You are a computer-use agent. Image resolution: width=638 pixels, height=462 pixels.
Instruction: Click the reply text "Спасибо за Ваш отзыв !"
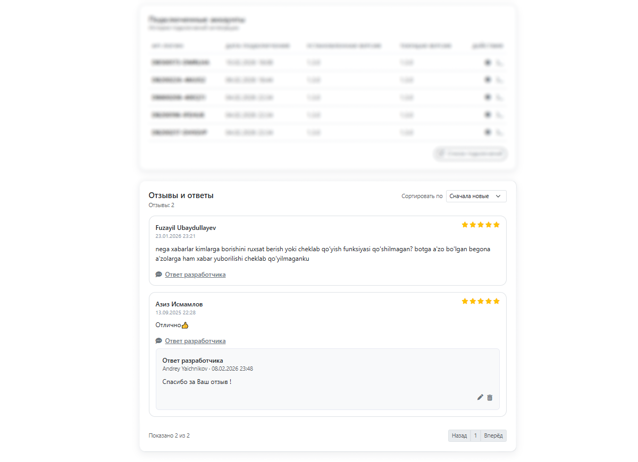click(197, 381)
